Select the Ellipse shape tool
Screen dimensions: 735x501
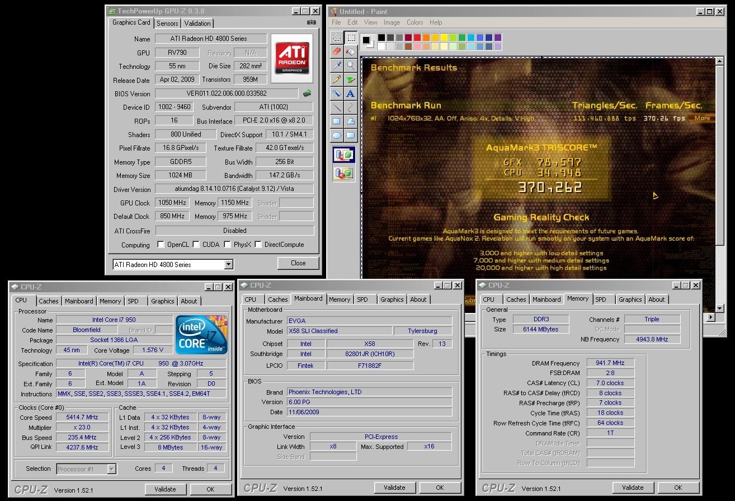tap(337, 135)
